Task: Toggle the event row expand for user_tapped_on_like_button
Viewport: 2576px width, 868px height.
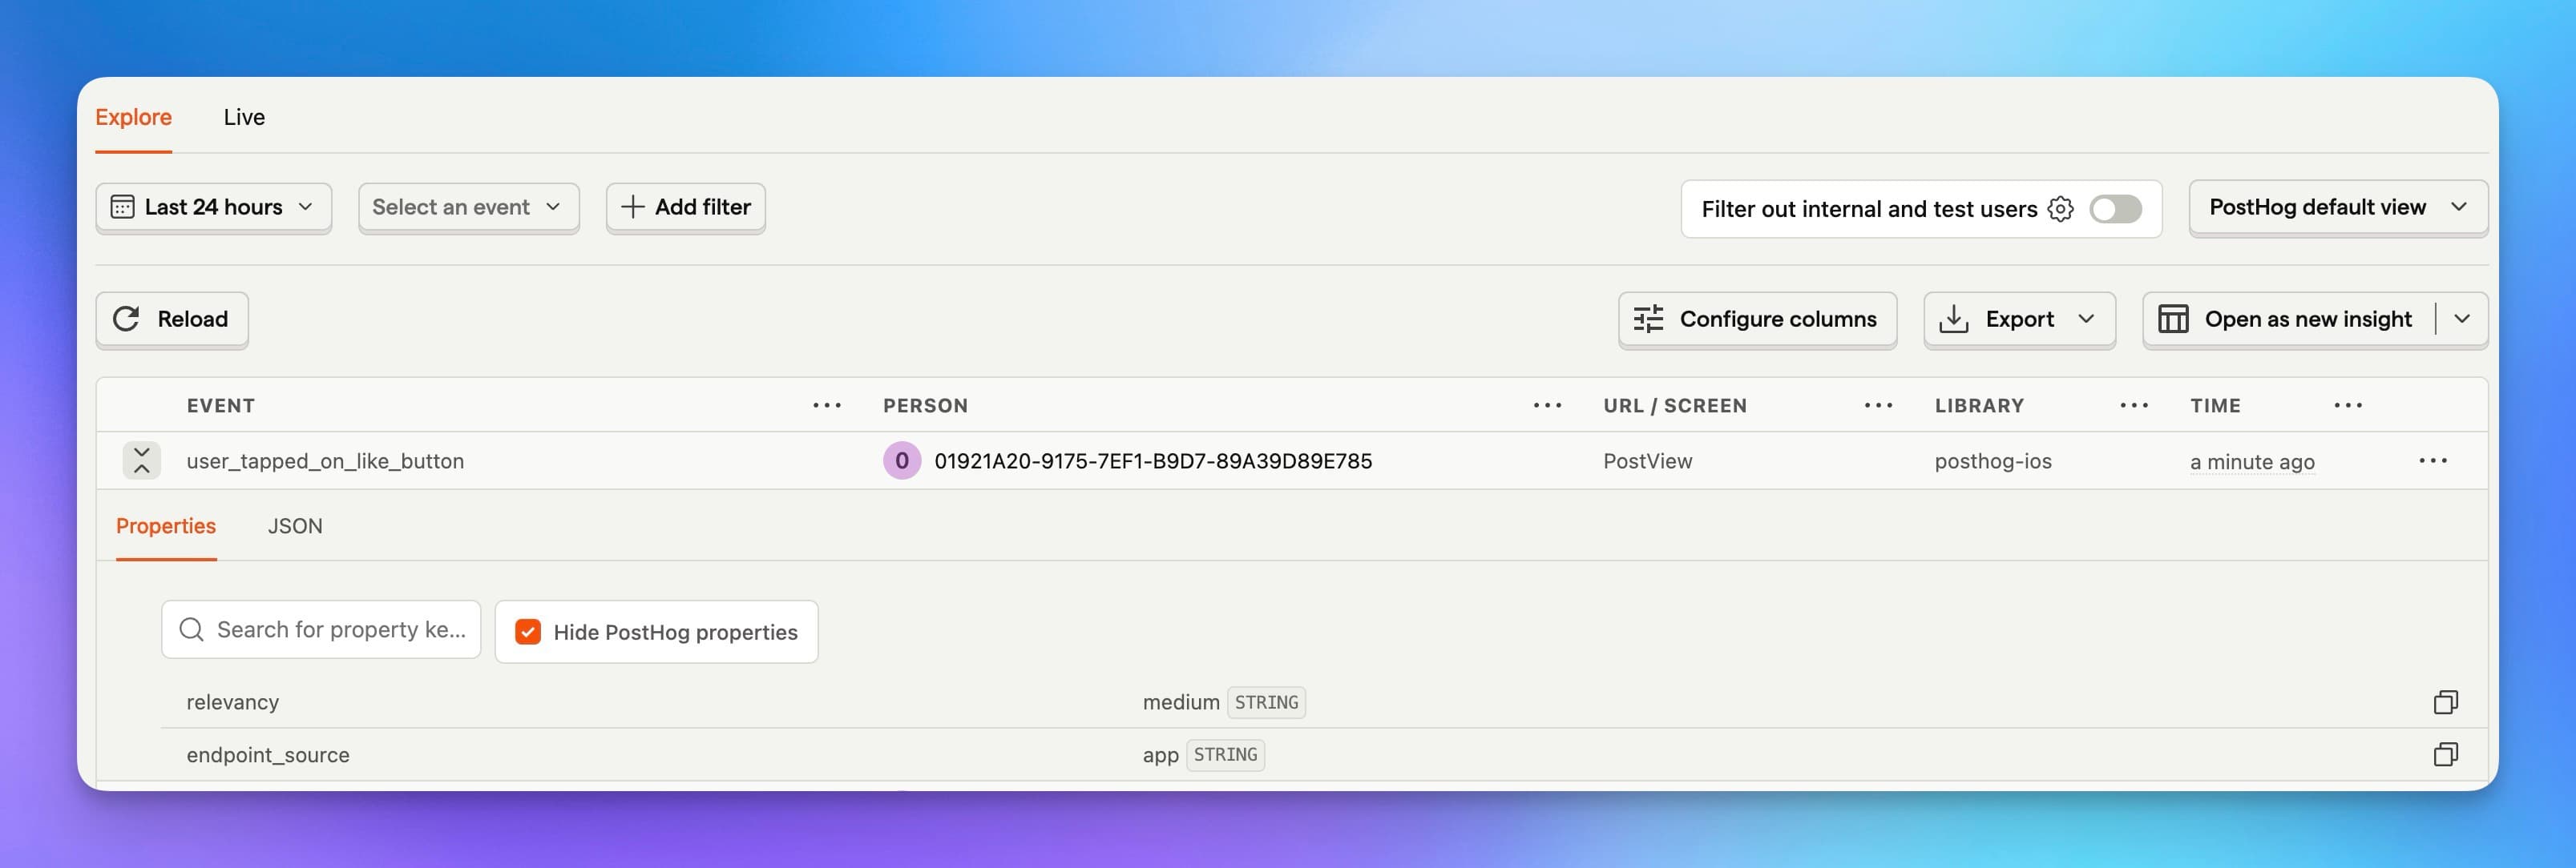Action: tap(143, 460)
